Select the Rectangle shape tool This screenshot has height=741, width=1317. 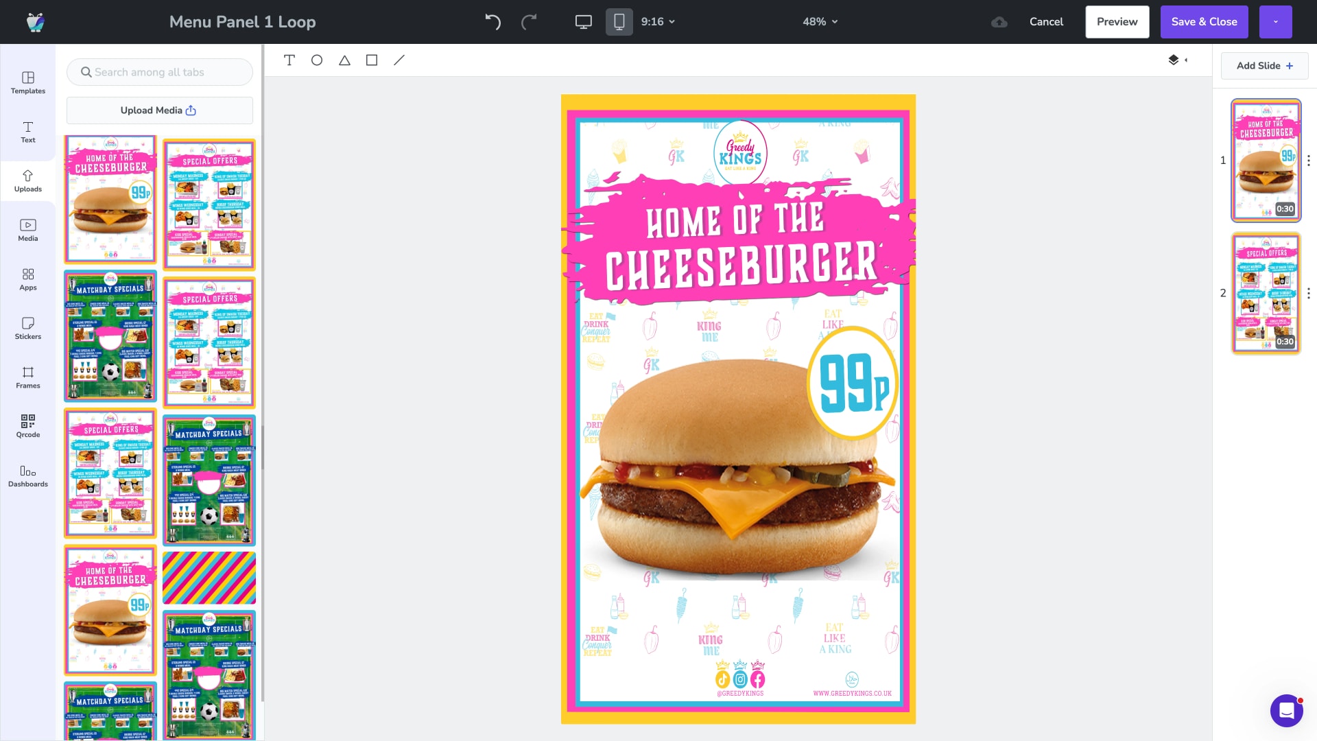point(372,60)
